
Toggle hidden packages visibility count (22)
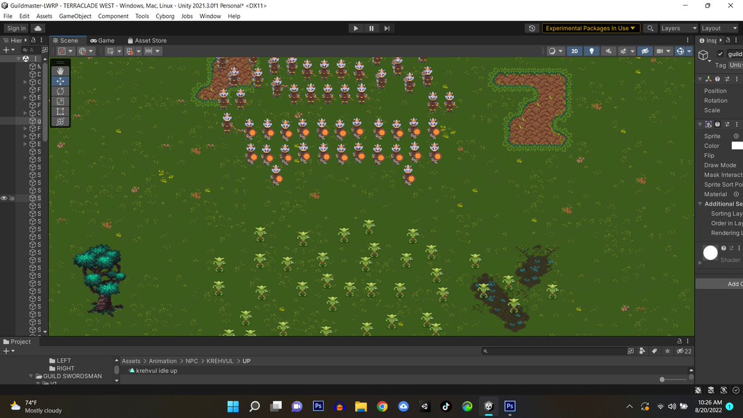(684, 351)
